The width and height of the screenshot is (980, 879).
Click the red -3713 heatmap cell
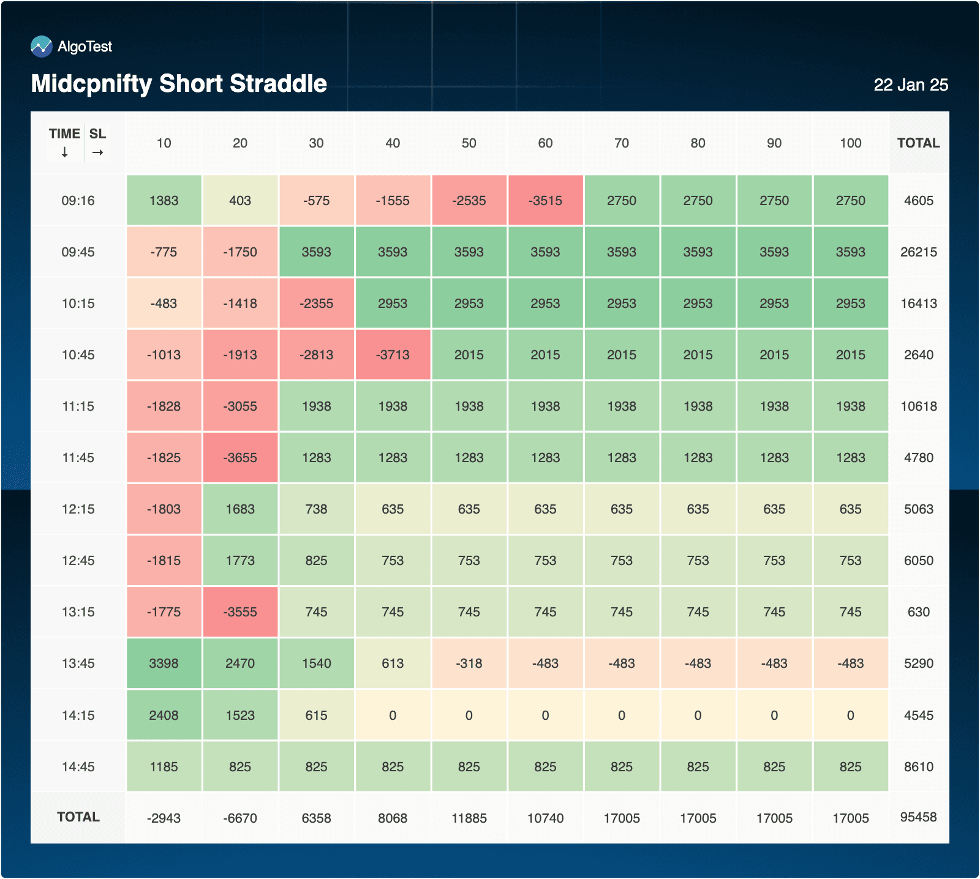click(x=393, y=355)
